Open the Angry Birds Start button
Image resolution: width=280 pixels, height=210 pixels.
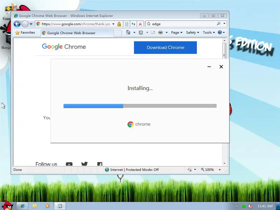coord(7,206)
